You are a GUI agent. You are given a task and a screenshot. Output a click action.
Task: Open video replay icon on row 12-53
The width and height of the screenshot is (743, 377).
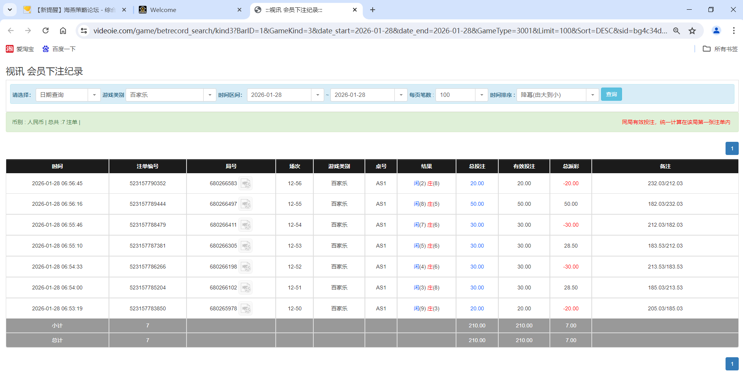[246, 246]
